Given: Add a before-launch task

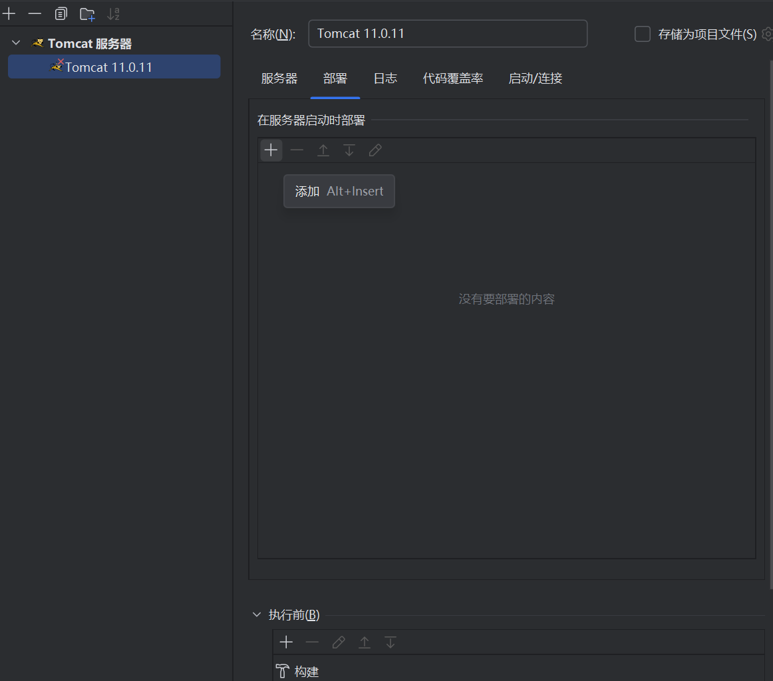Looking at the screenshot, I should [x=287, y=642].
